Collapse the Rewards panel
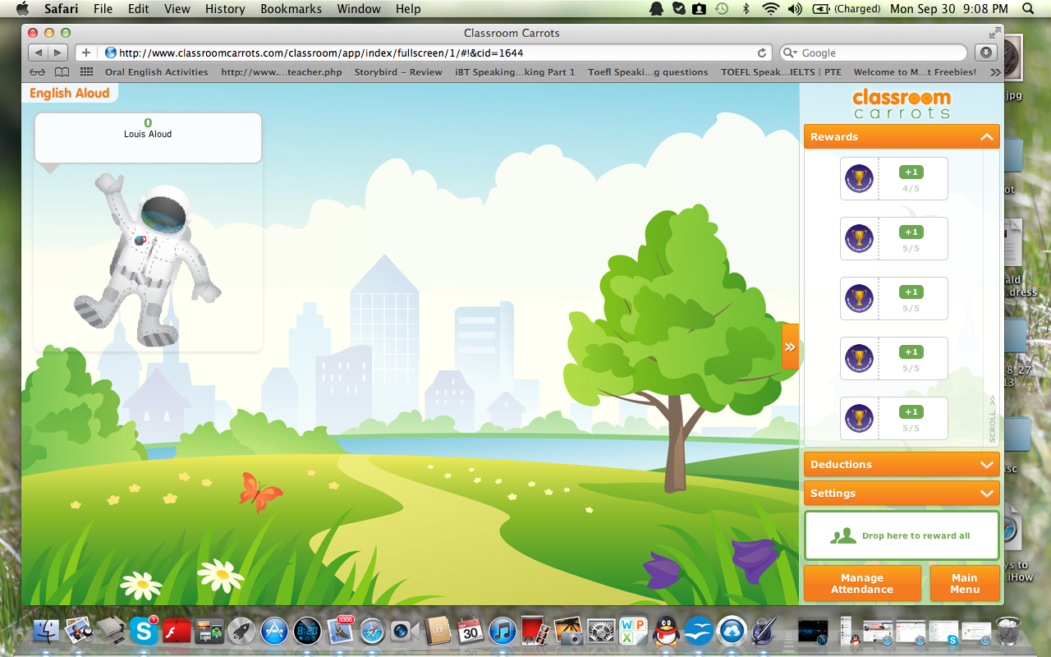Screen dimensions: 1051x657 [902, 137]
